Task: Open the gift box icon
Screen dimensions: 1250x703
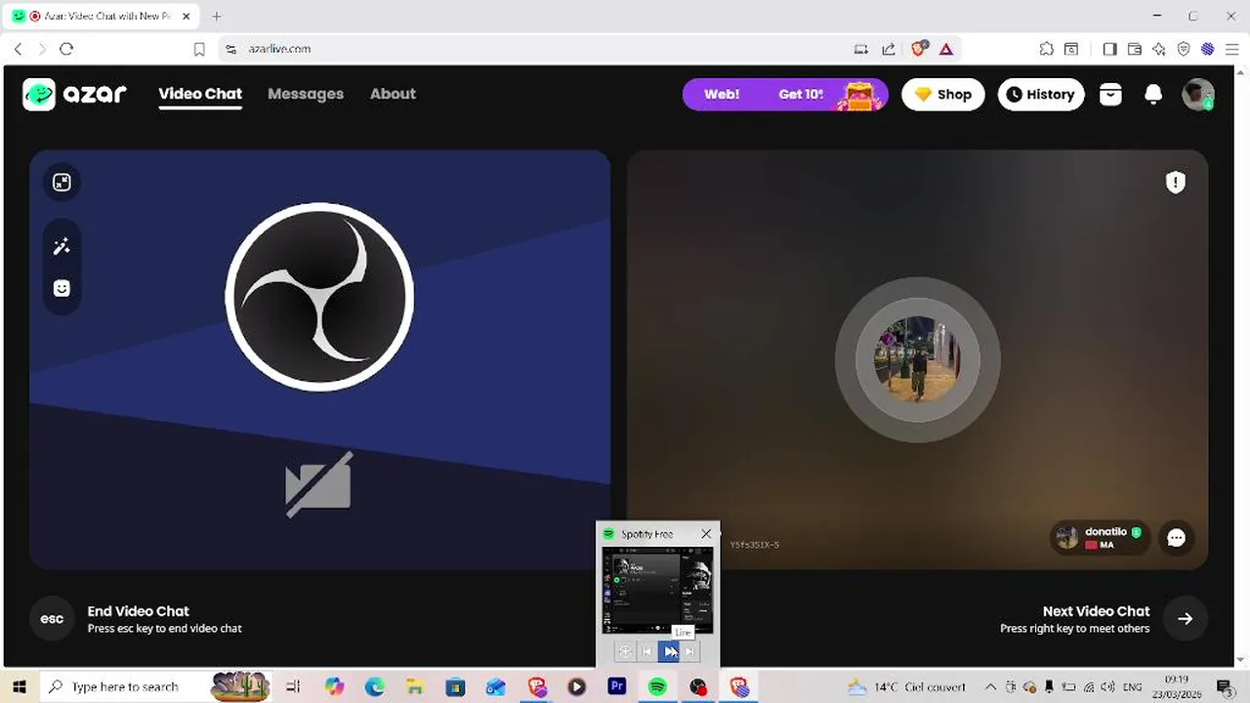Action: [x=1110, y=94]
